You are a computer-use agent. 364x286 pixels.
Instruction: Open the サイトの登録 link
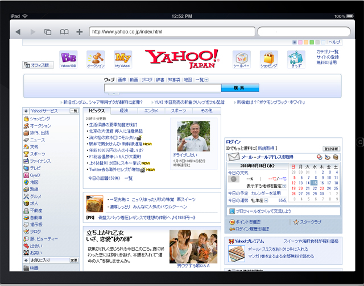[x=328, y=57]
